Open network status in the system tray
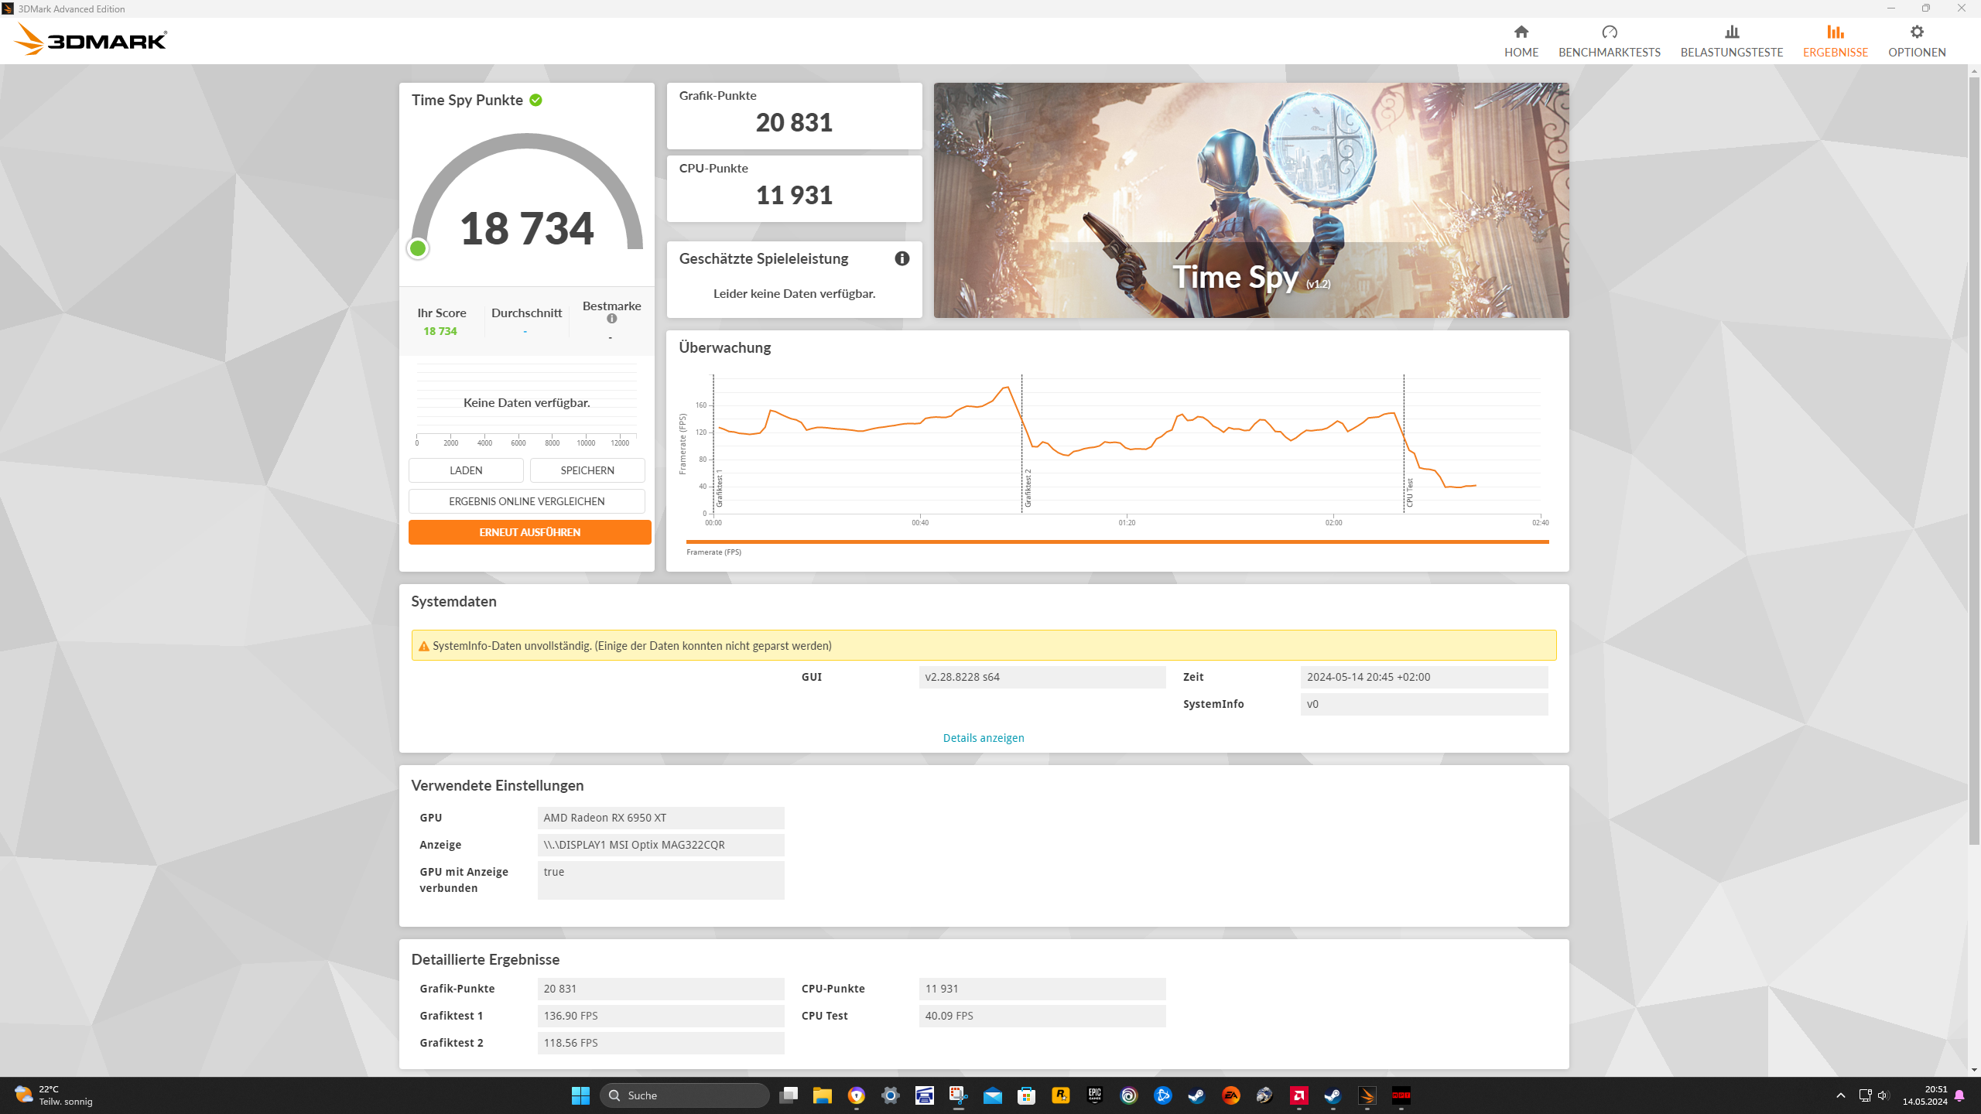This screenshot has width=1981, height=1114. pyautogui.click(x=1865, y=1095)
